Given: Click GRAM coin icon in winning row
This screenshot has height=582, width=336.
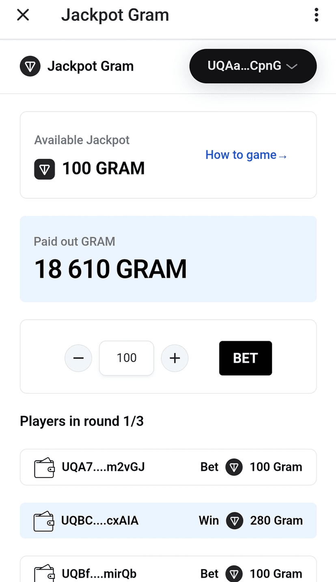Looking at the screenshot, I should point(235,521).
